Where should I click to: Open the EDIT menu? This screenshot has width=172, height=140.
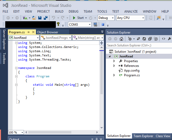(x=17, y=12)
